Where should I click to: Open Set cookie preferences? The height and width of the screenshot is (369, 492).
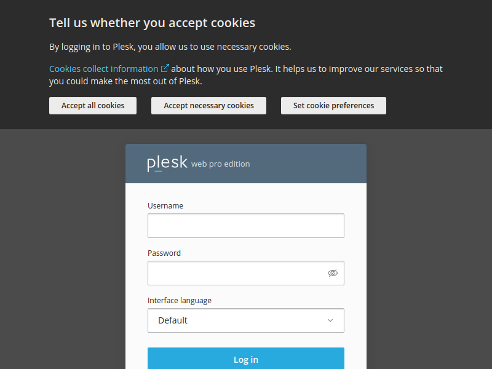pos(333,106)
